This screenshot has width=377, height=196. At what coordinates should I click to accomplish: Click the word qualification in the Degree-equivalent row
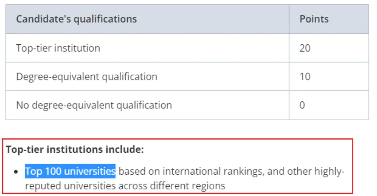(130, 77)
